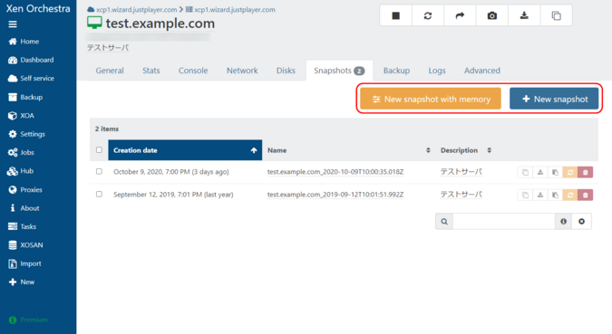Viewport: 612px width, 334px height.
Task: Clear the filter with the X icon
Action: coord(581,222)
